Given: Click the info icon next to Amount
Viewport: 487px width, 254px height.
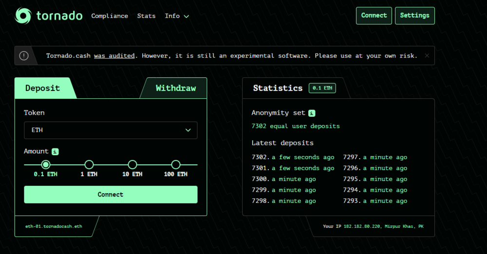Looking at the screenshot, I should (55, 151).
